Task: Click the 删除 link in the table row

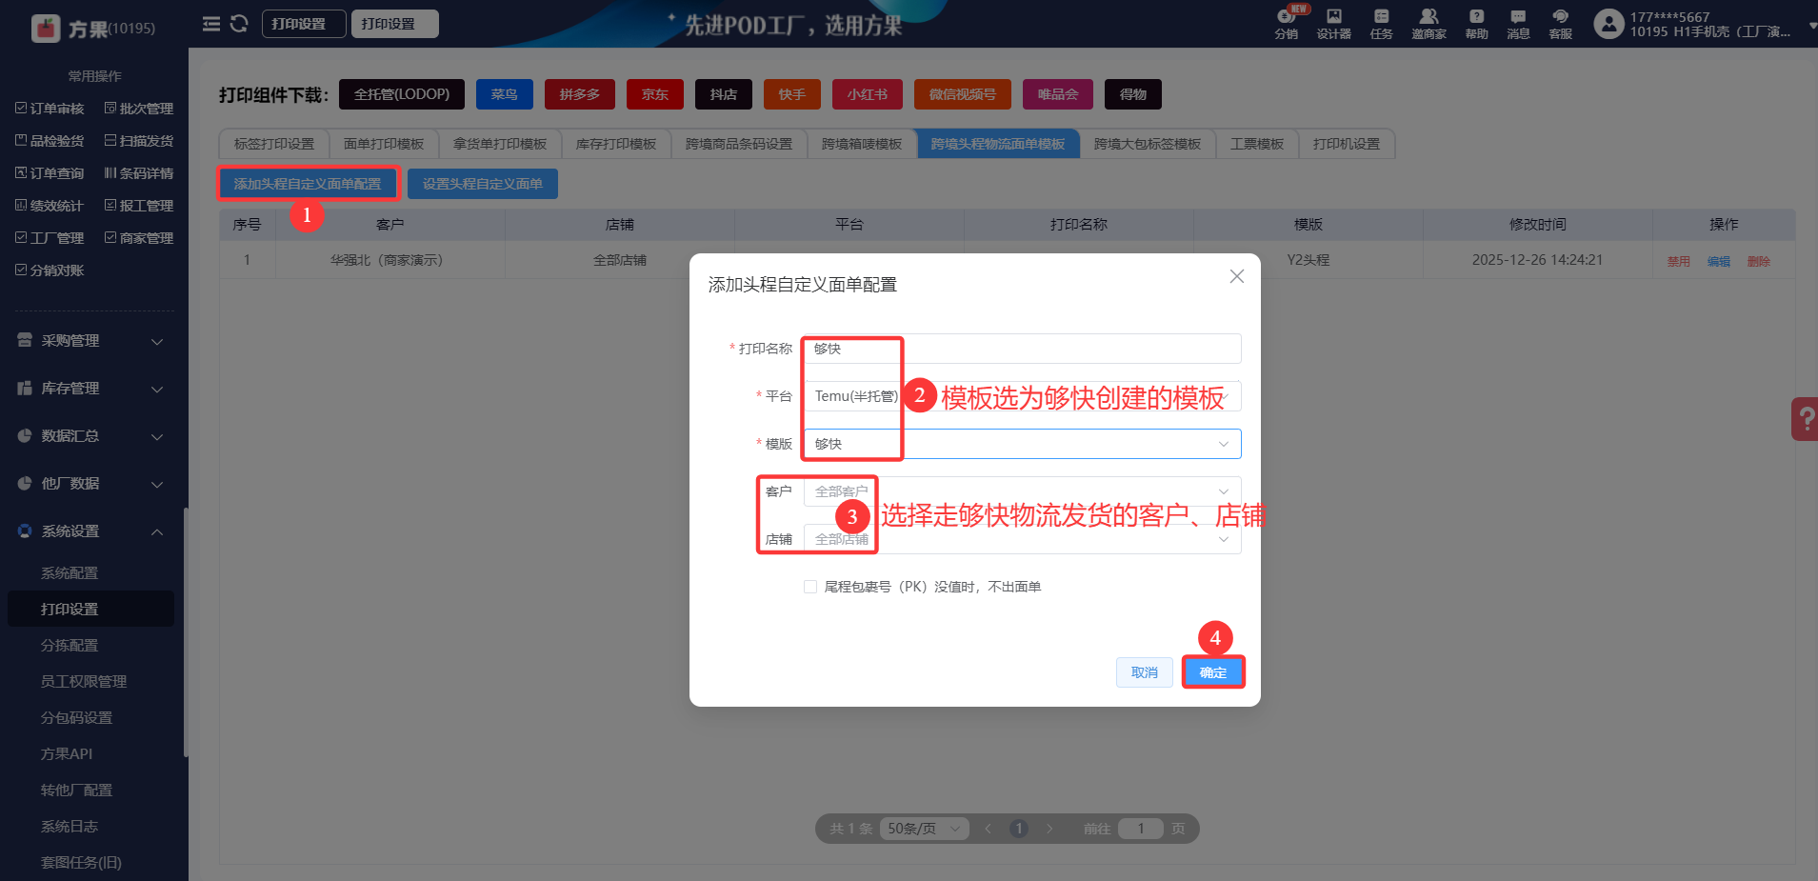Action: coord(1759,261)
